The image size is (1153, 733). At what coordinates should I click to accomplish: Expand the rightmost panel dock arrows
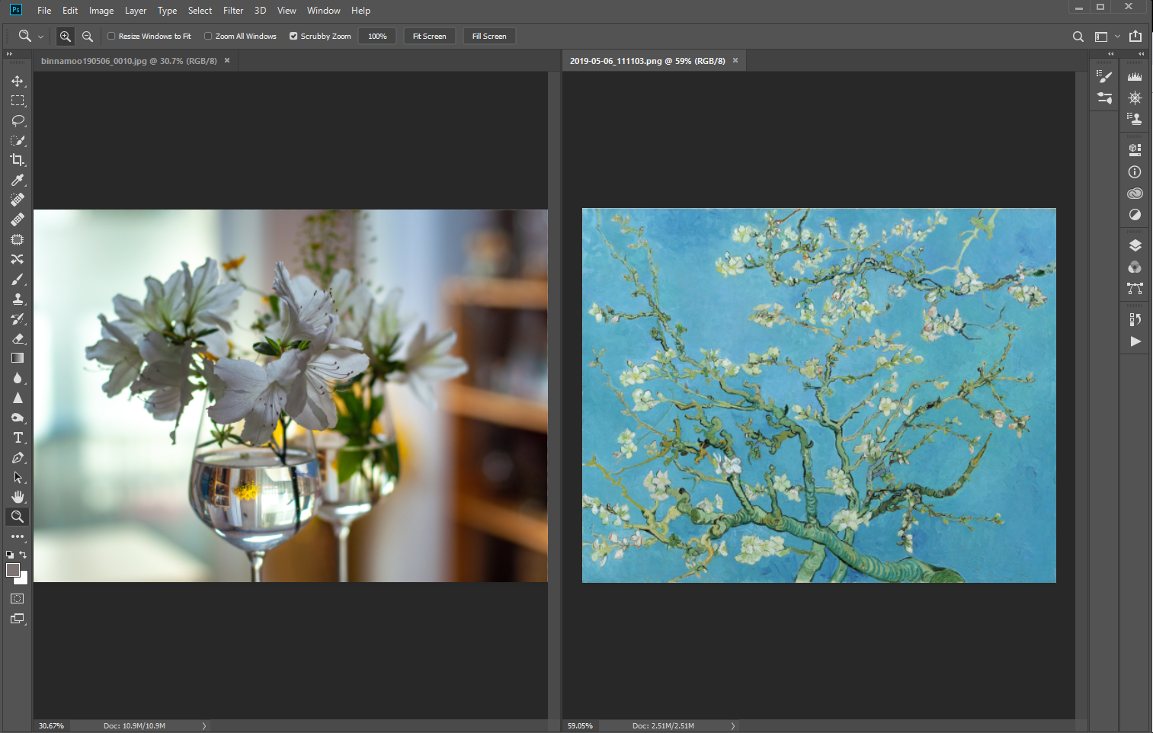tap(1141, 54)
